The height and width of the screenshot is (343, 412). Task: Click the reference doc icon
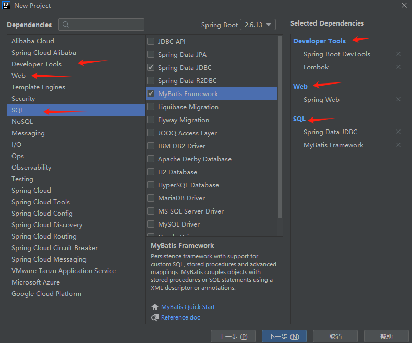pos(155,317)
